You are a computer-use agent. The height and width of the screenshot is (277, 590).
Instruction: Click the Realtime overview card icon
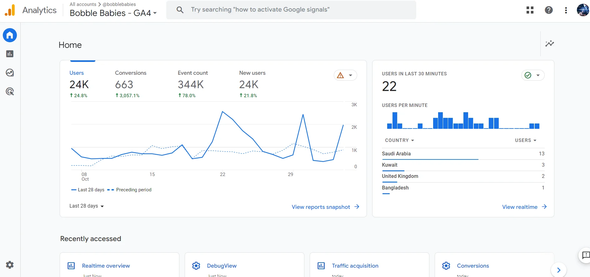pyautogui.click(x=71, y=266)
